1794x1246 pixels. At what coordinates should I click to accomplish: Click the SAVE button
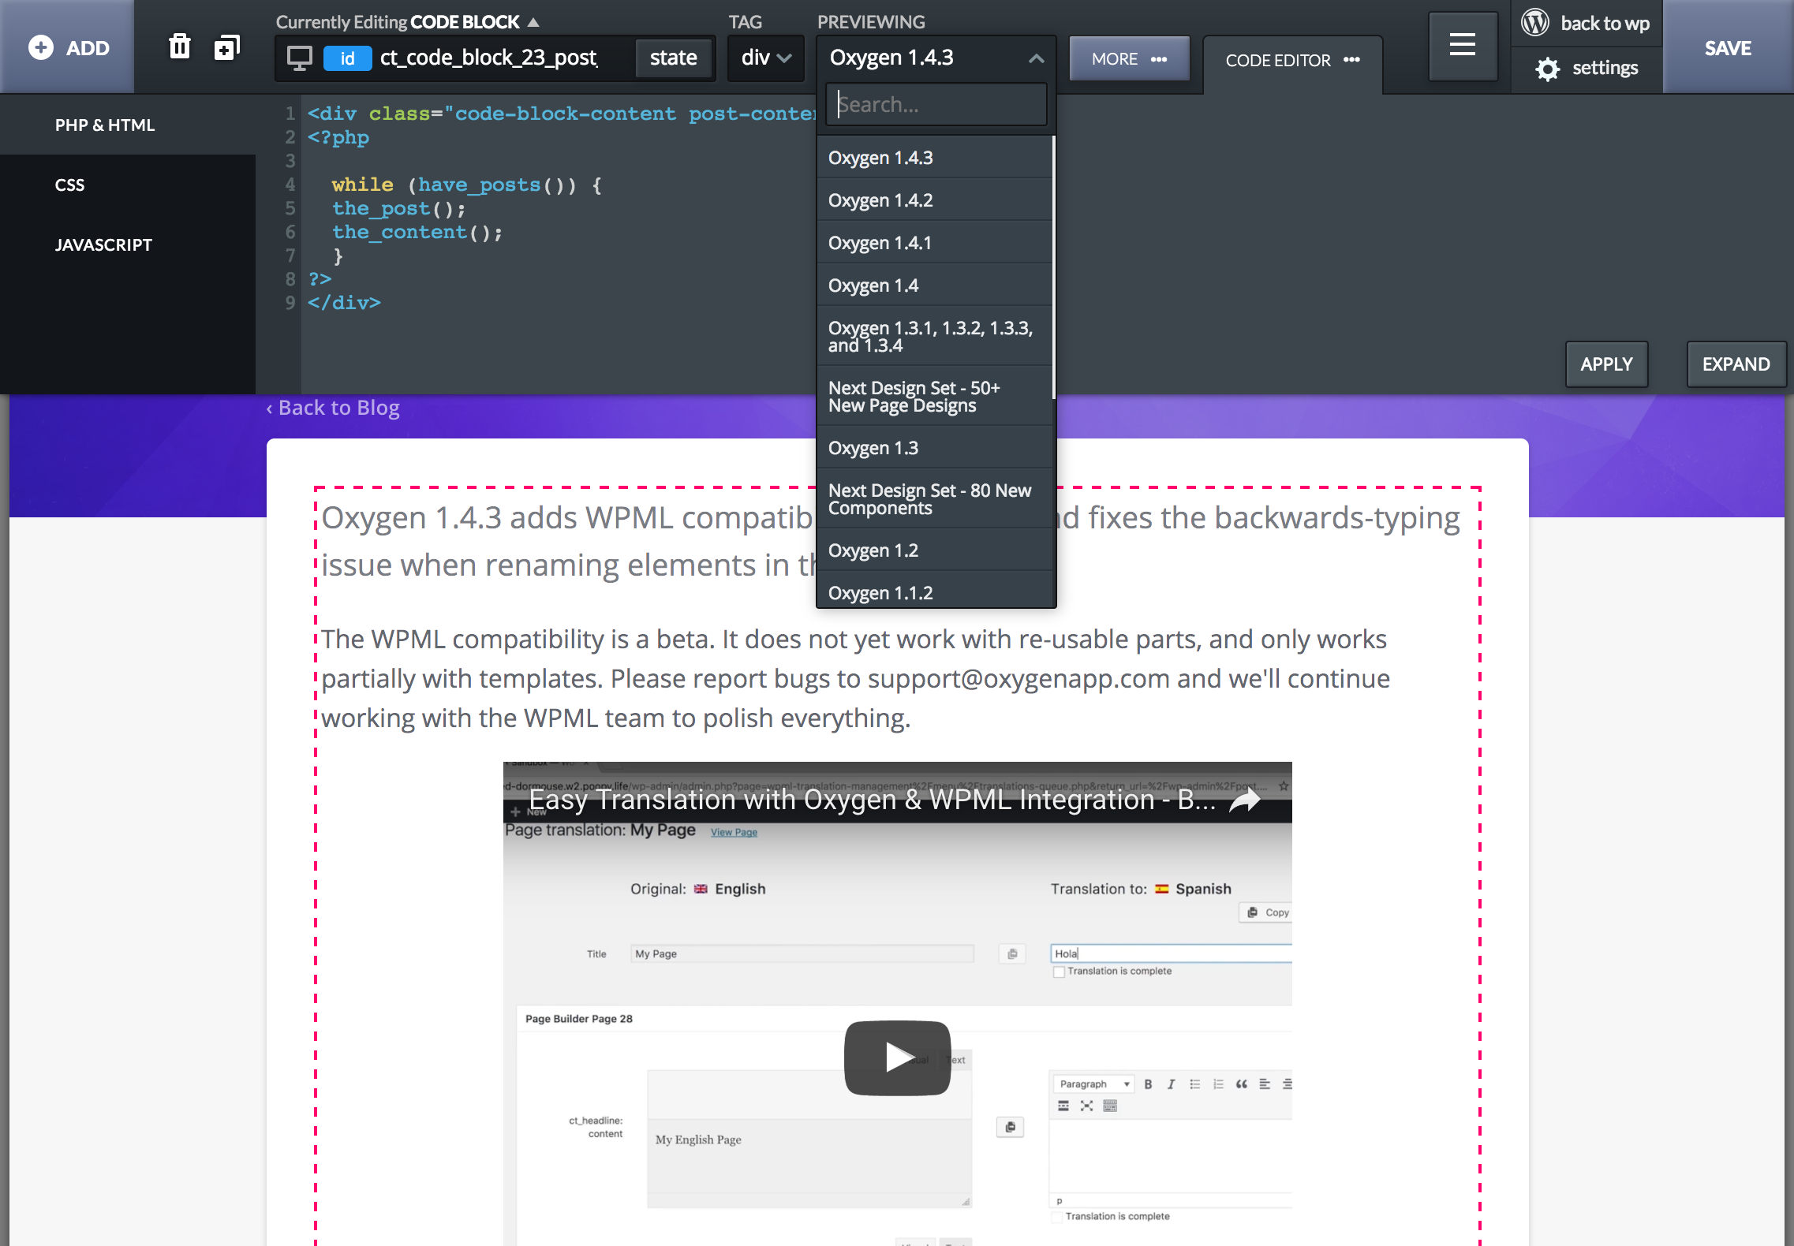click(1728, 47)
